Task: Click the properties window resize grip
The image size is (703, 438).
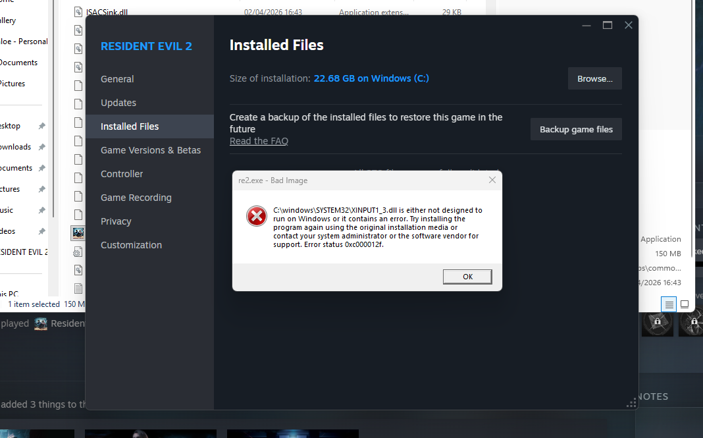Action: 631,404
